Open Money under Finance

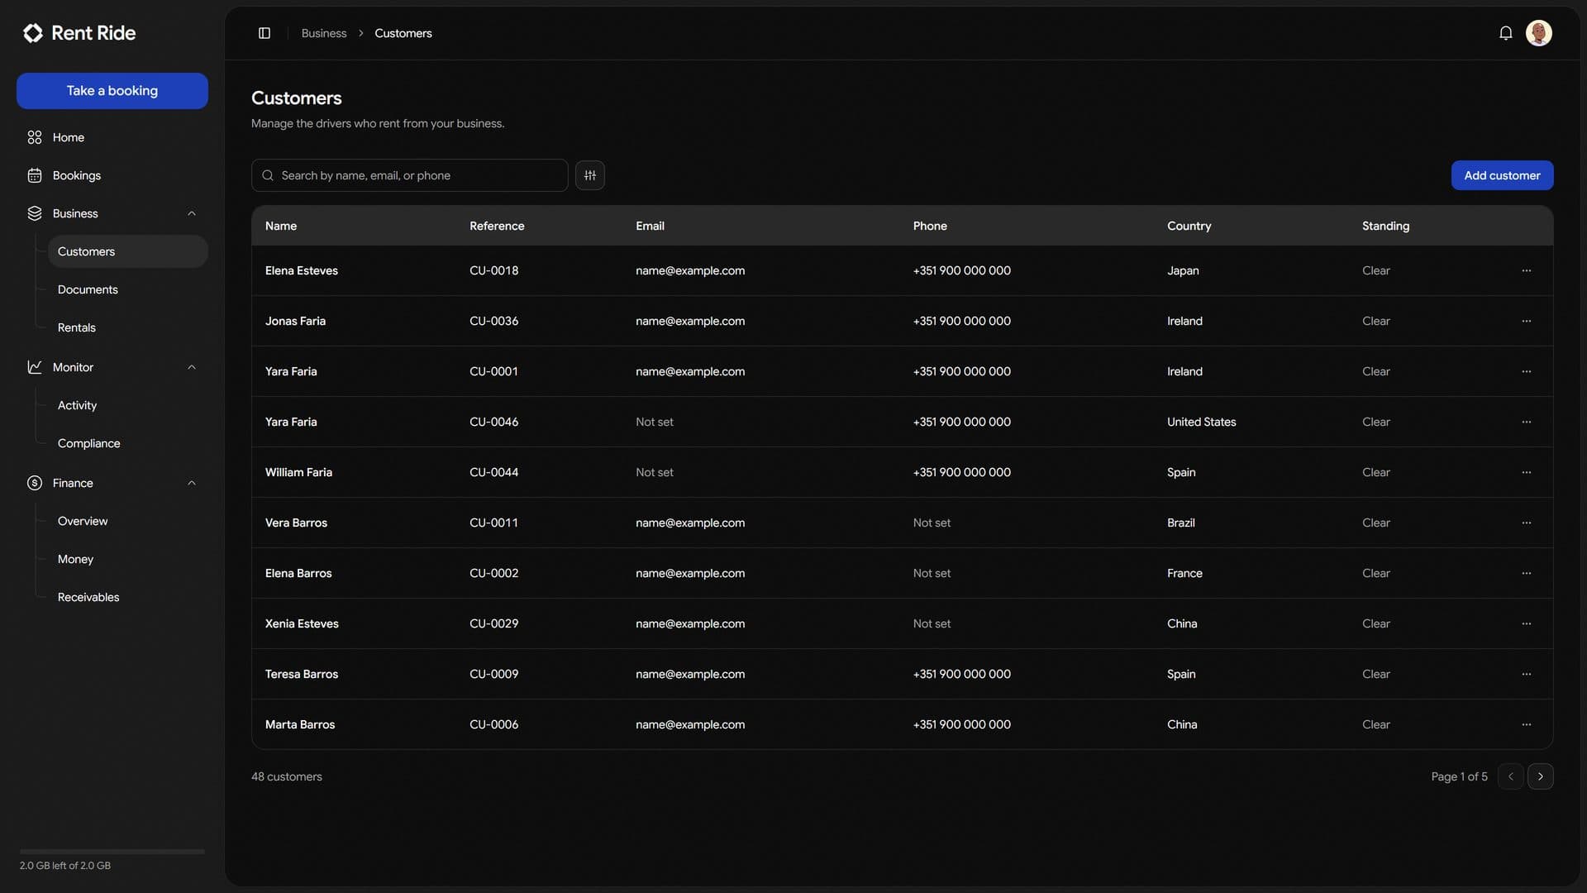(x=128, y=559)
